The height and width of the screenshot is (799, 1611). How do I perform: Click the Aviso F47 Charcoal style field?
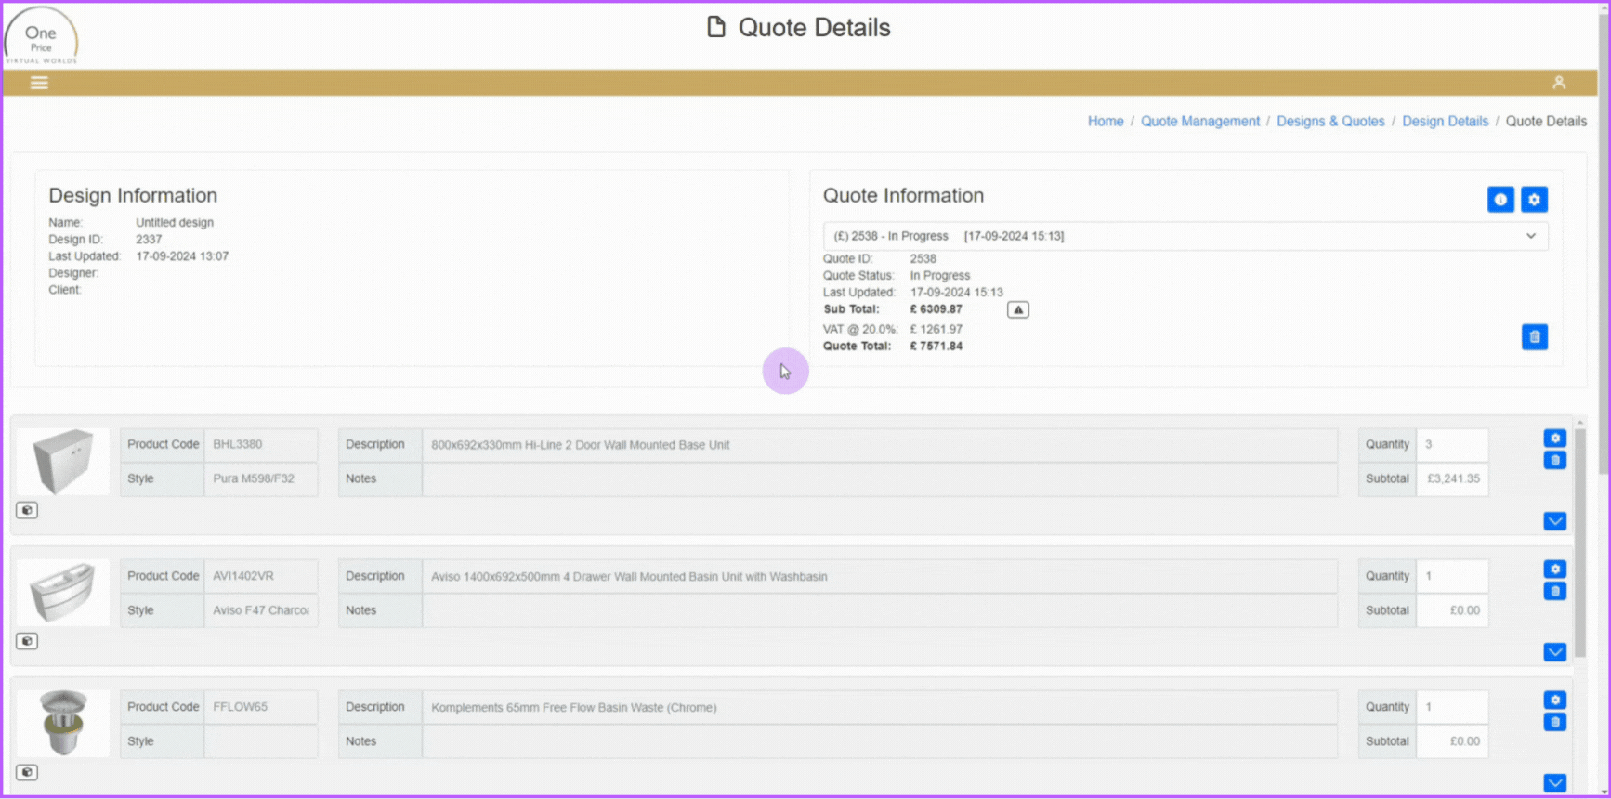(x=261, y=610)
